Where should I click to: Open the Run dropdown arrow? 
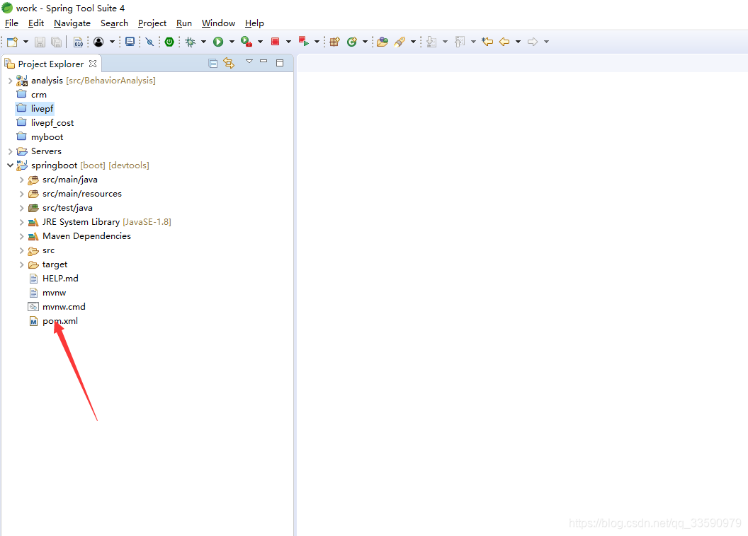coord(232,42)
